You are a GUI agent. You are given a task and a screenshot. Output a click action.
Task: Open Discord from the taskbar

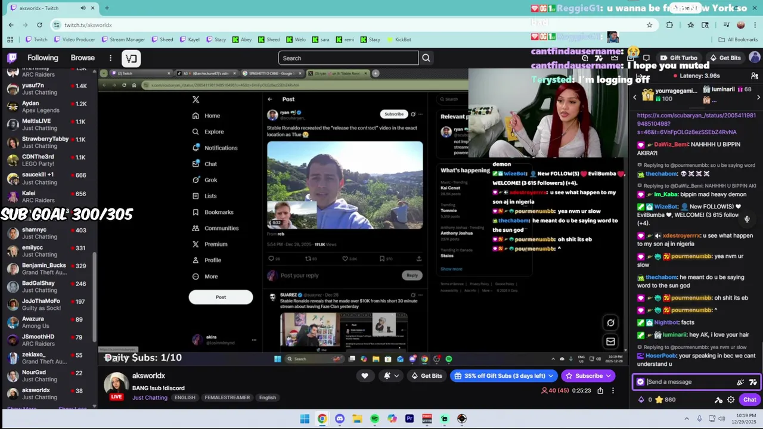(340, 419)
